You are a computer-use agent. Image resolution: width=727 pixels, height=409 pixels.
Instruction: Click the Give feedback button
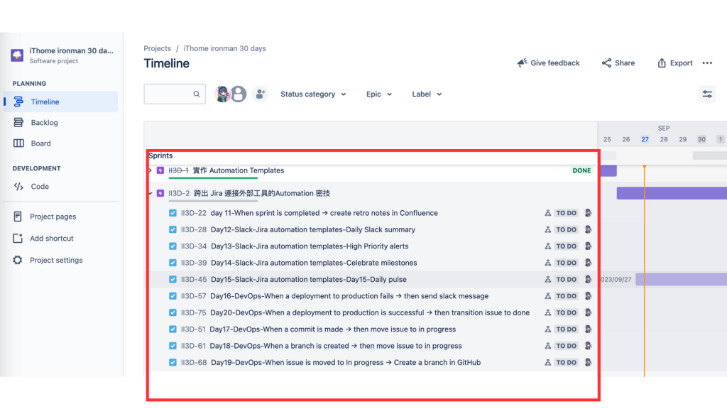click(549, 63)
